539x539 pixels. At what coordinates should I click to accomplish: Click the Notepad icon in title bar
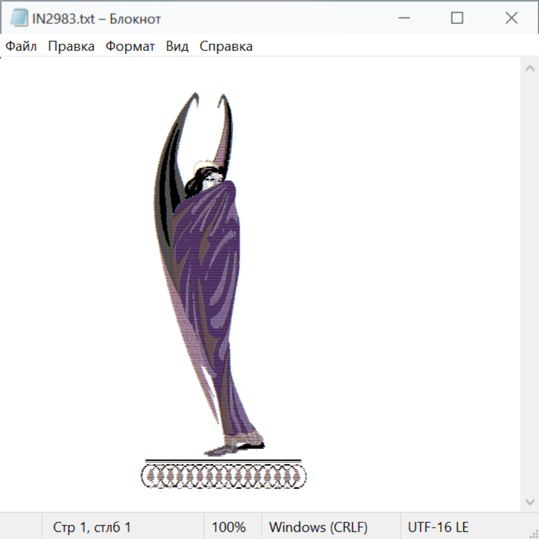19,19
